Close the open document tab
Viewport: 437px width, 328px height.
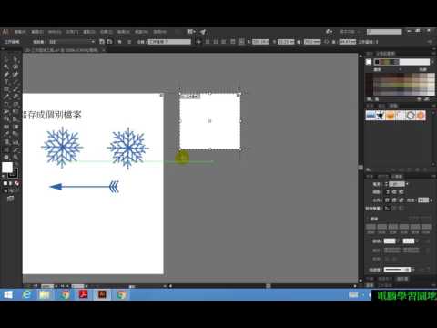click(104, 50)
